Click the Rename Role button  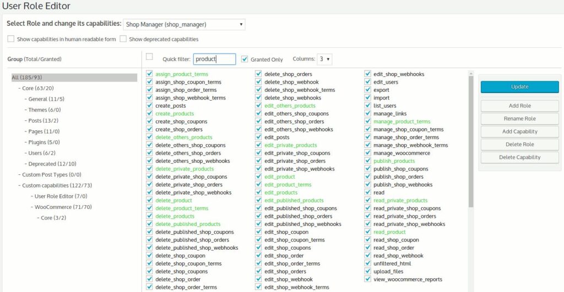click(519, 118)
